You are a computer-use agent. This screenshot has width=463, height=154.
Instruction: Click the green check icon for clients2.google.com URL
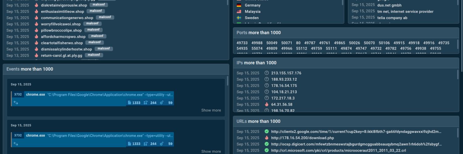pyautogui.click(x=267, y=132)
